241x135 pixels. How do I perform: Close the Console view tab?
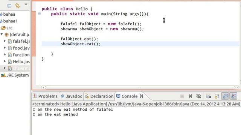coord(142,96)
